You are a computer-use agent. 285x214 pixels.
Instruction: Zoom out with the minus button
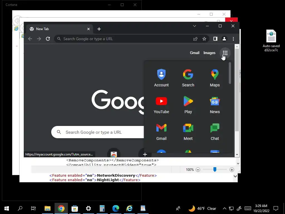(x=198, y=170)
